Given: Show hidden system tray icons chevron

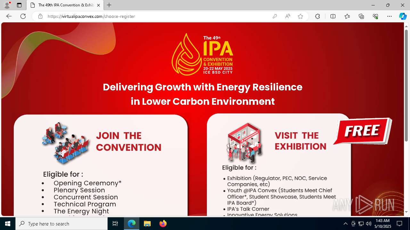Looking at the screenshot, I should [x=345, y=224].
